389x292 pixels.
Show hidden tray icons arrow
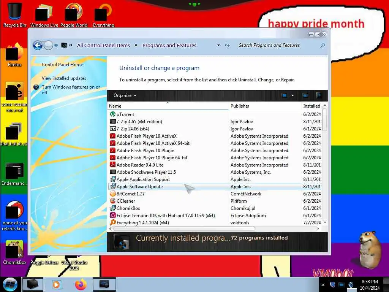[323, 285]
